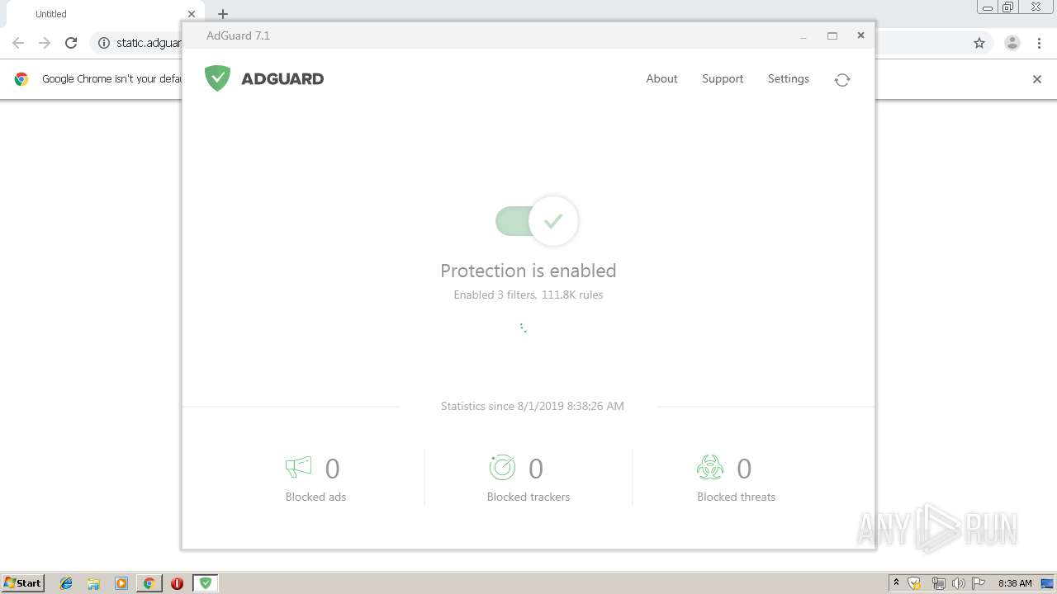Click the taskbar clock showing 8:38 AM

pyautogui.click(x=1015, y=583)
